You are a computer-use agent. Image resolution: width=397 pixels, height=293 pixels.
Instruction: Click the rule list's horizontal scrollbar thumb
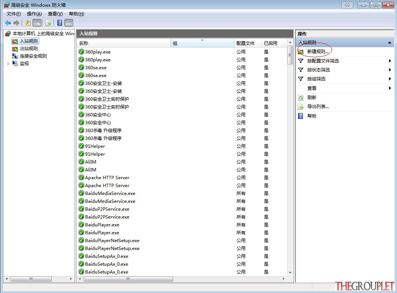tap(128, 279)
